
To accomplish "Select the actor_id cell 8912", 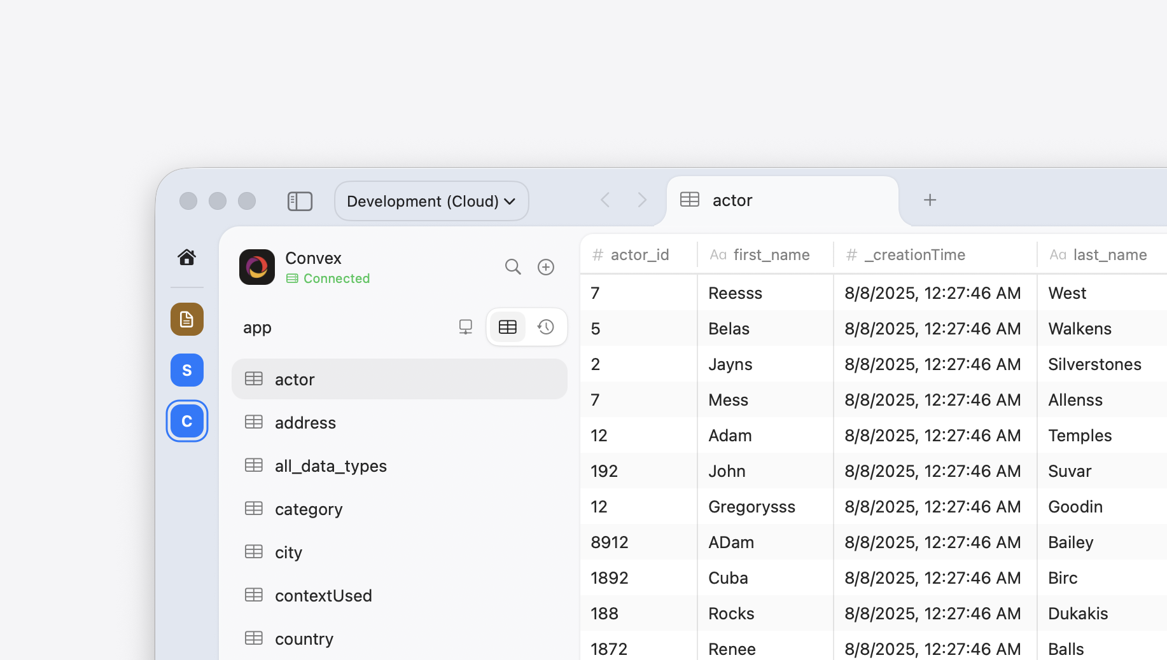I will 639,542.
